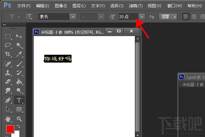This screenshot has width=205, height=137.
Task: Select the Smudge tool
Action: [8, 90]
